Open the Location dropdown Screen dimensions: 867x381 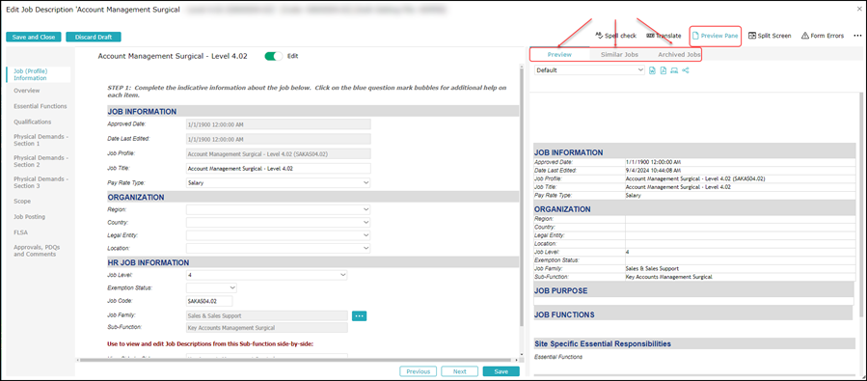pyautogui.click(x=278, y=248)
